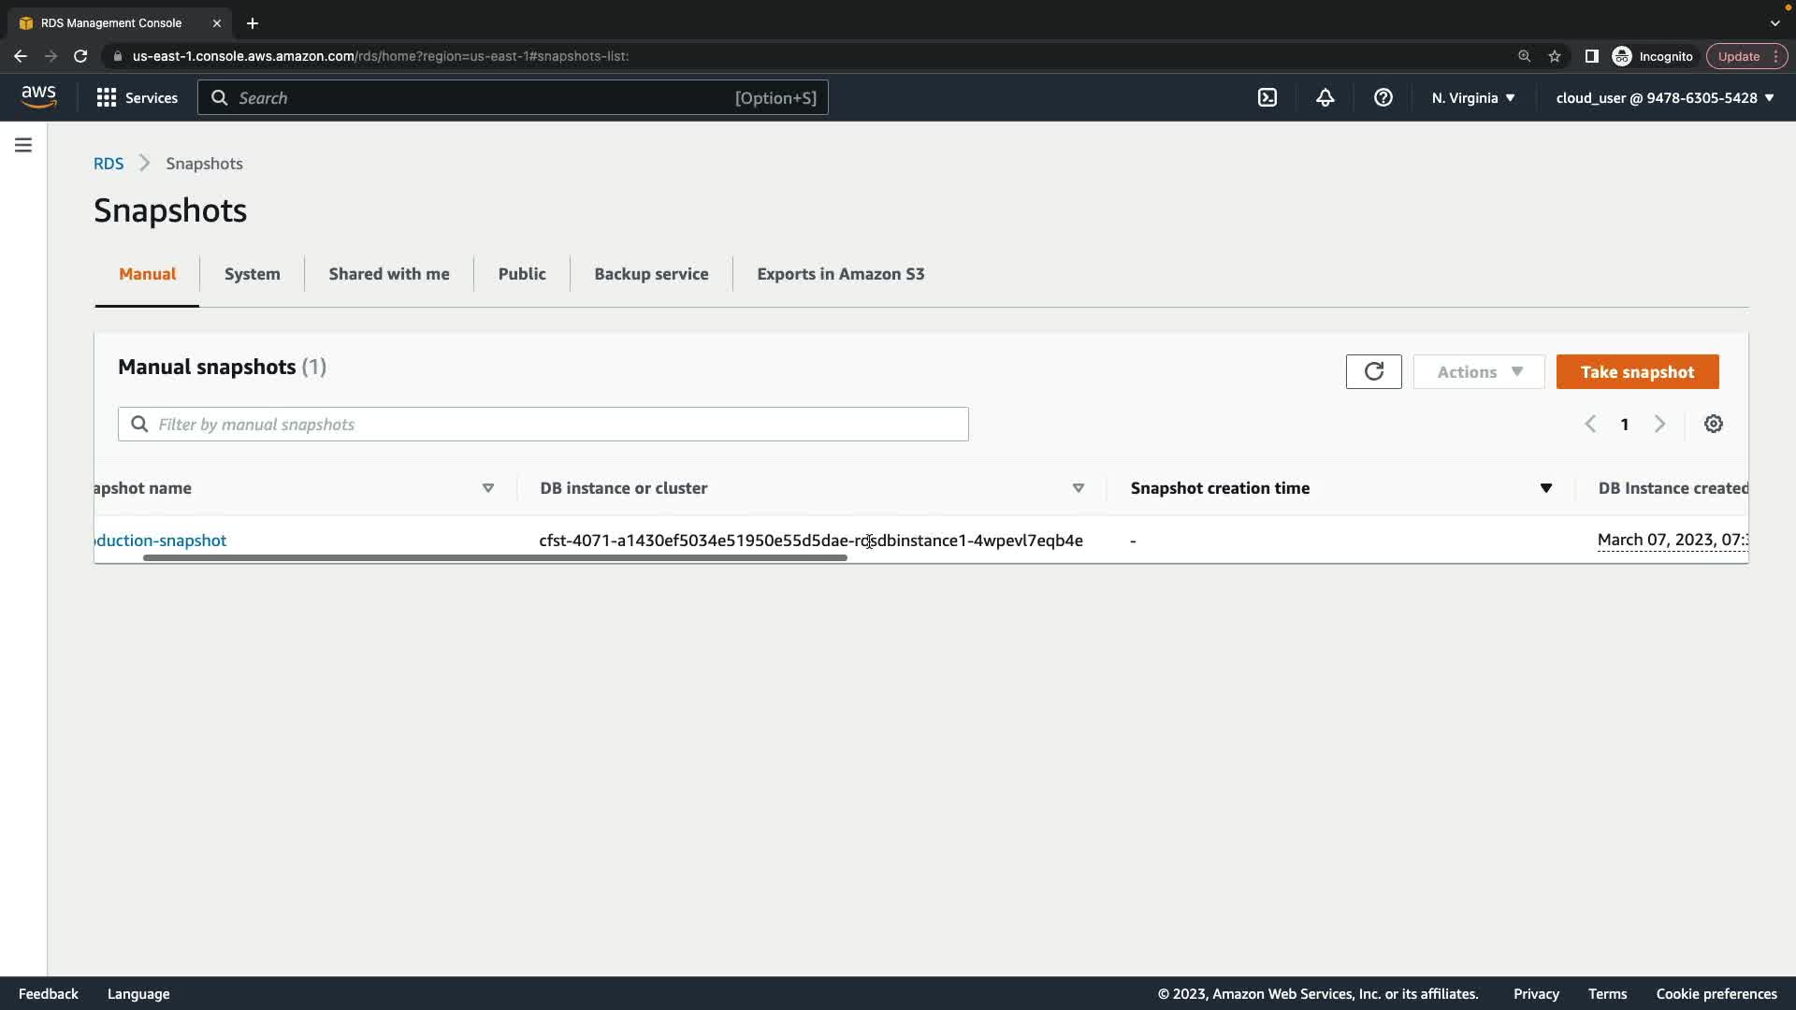Reload the browser page
The width and height of the screenshot is (1796, 1010).
pos(80,56)
